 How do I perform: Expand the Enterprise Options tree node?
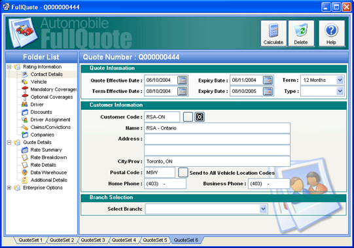click(9, 188)
